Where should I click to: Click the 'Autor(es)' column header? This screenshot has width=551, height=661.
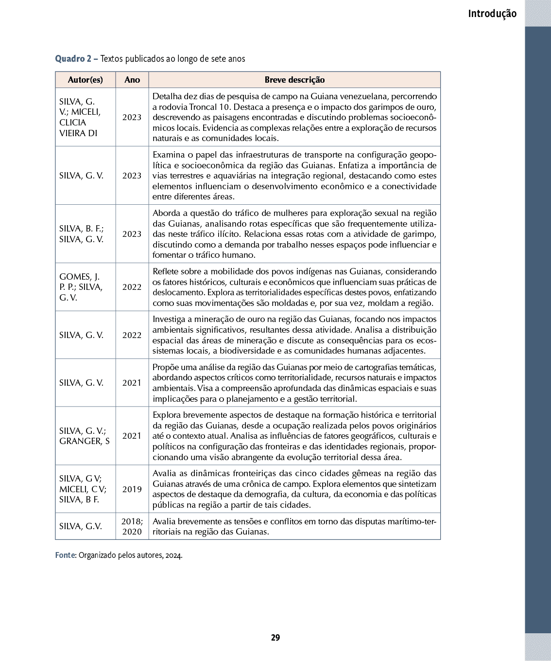pyautogui.click(x=86, y=80)
